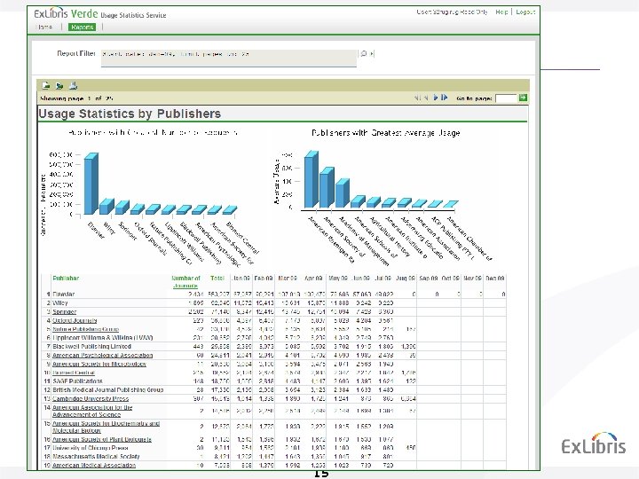
Task: Click the Showing page 1 of 25 text
Action: click(x=76, y=98)
